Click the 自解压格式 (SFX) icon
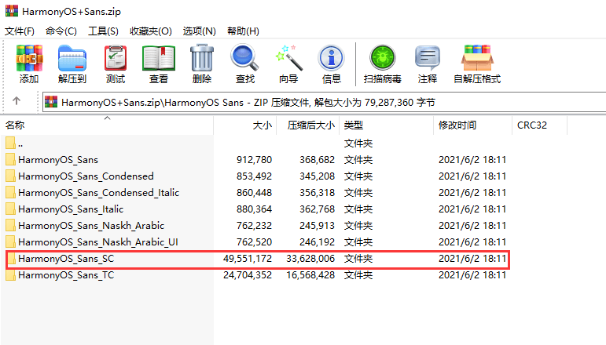 coord(477,58)
